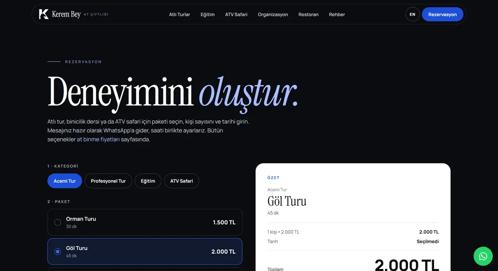Switch language with EN button
The image size is (498, 271).
click(413, 14)
